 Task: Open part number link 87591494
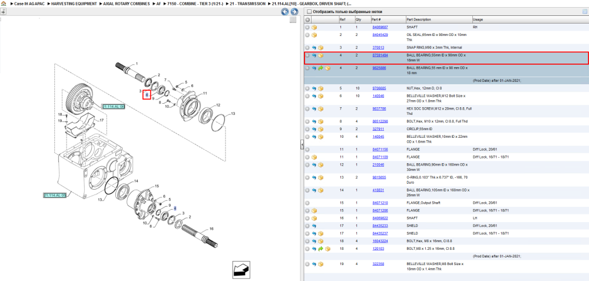click(380, 55)
